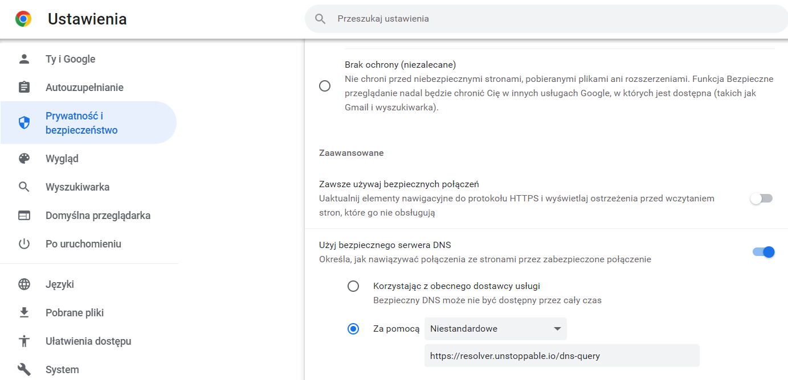Viewport: 788px width, 380px height.
Task: Click the search magnifier icon in settings
Action: click(x=320, y=19)
